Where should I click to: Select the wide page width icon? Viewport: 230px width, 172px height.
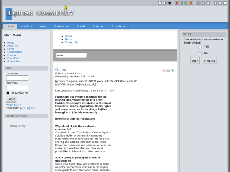point(225,3)
